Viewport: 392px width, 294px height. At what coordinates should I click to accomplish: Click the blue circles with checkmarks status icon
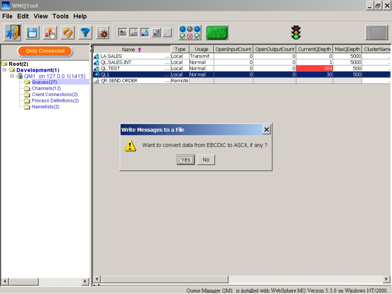click(x=190, y=32)
